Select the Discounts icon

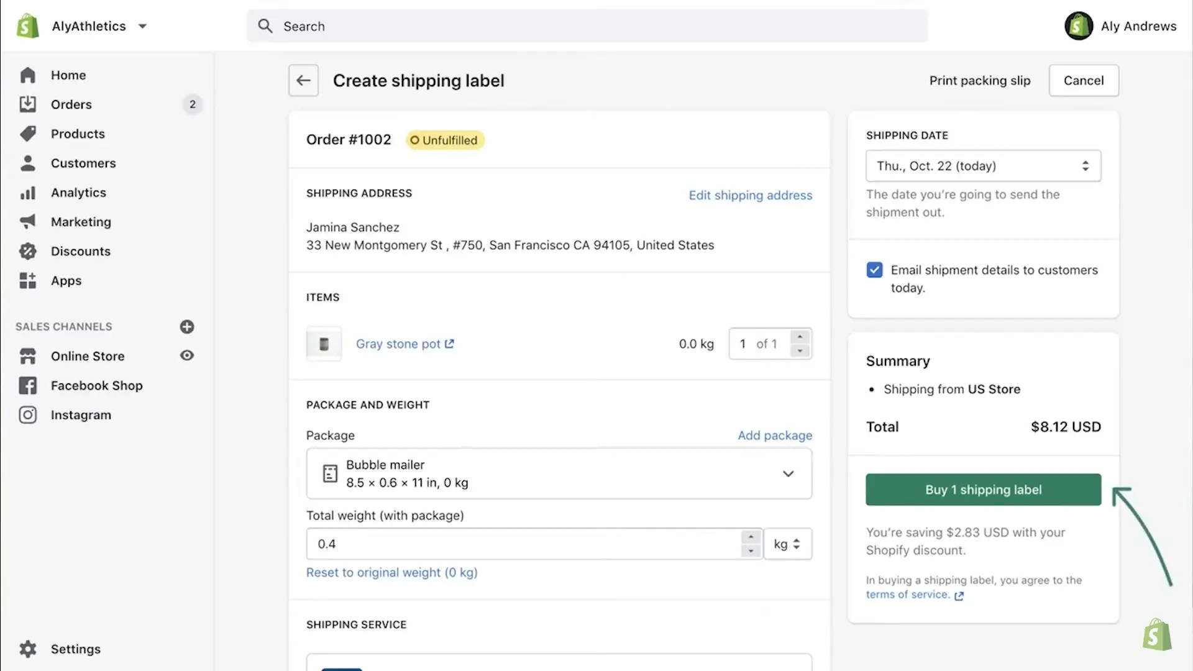(x=29, y=251)
